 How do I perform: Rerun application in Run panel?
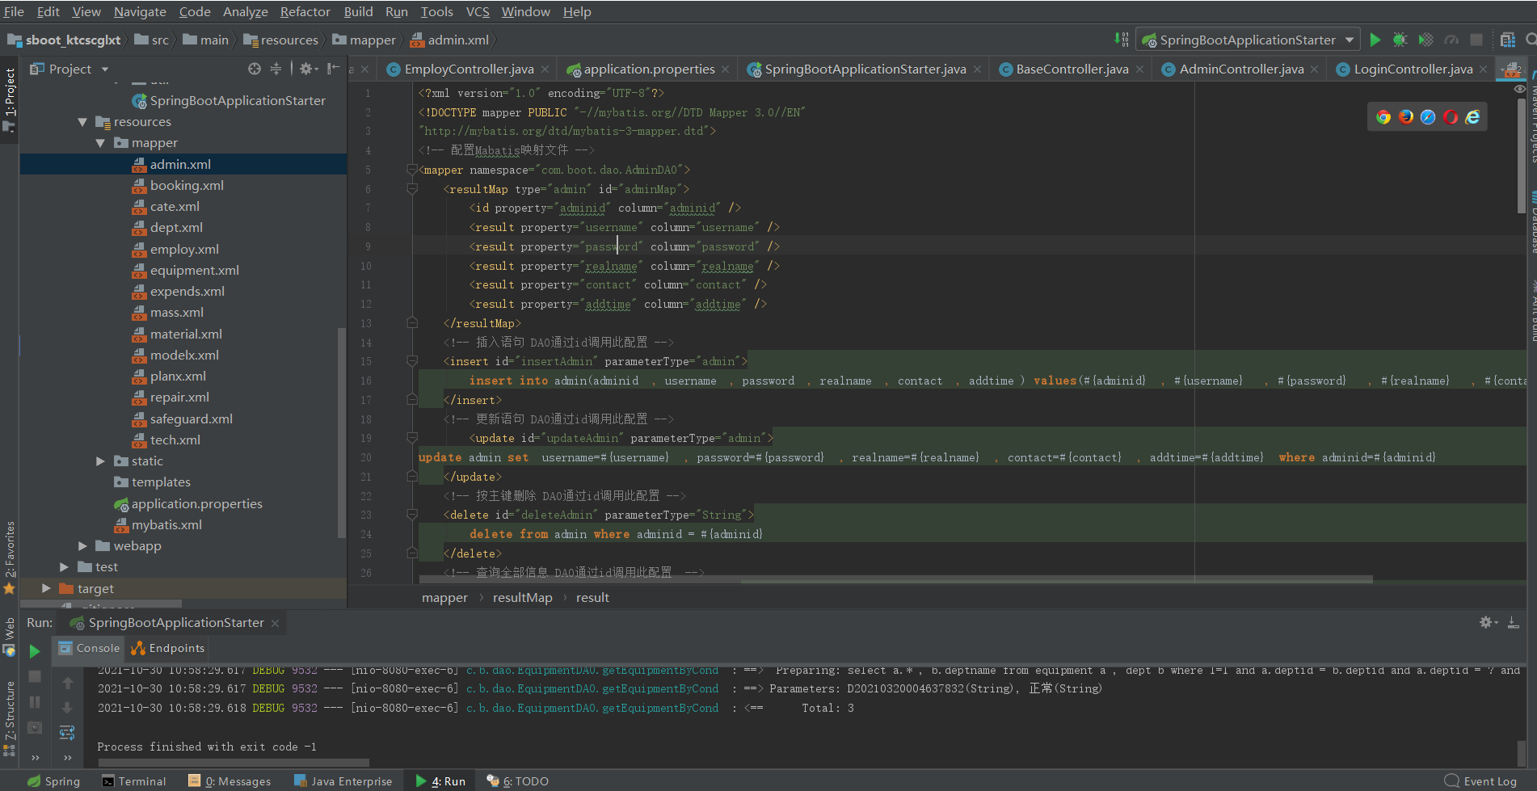[x=35, y=650]
